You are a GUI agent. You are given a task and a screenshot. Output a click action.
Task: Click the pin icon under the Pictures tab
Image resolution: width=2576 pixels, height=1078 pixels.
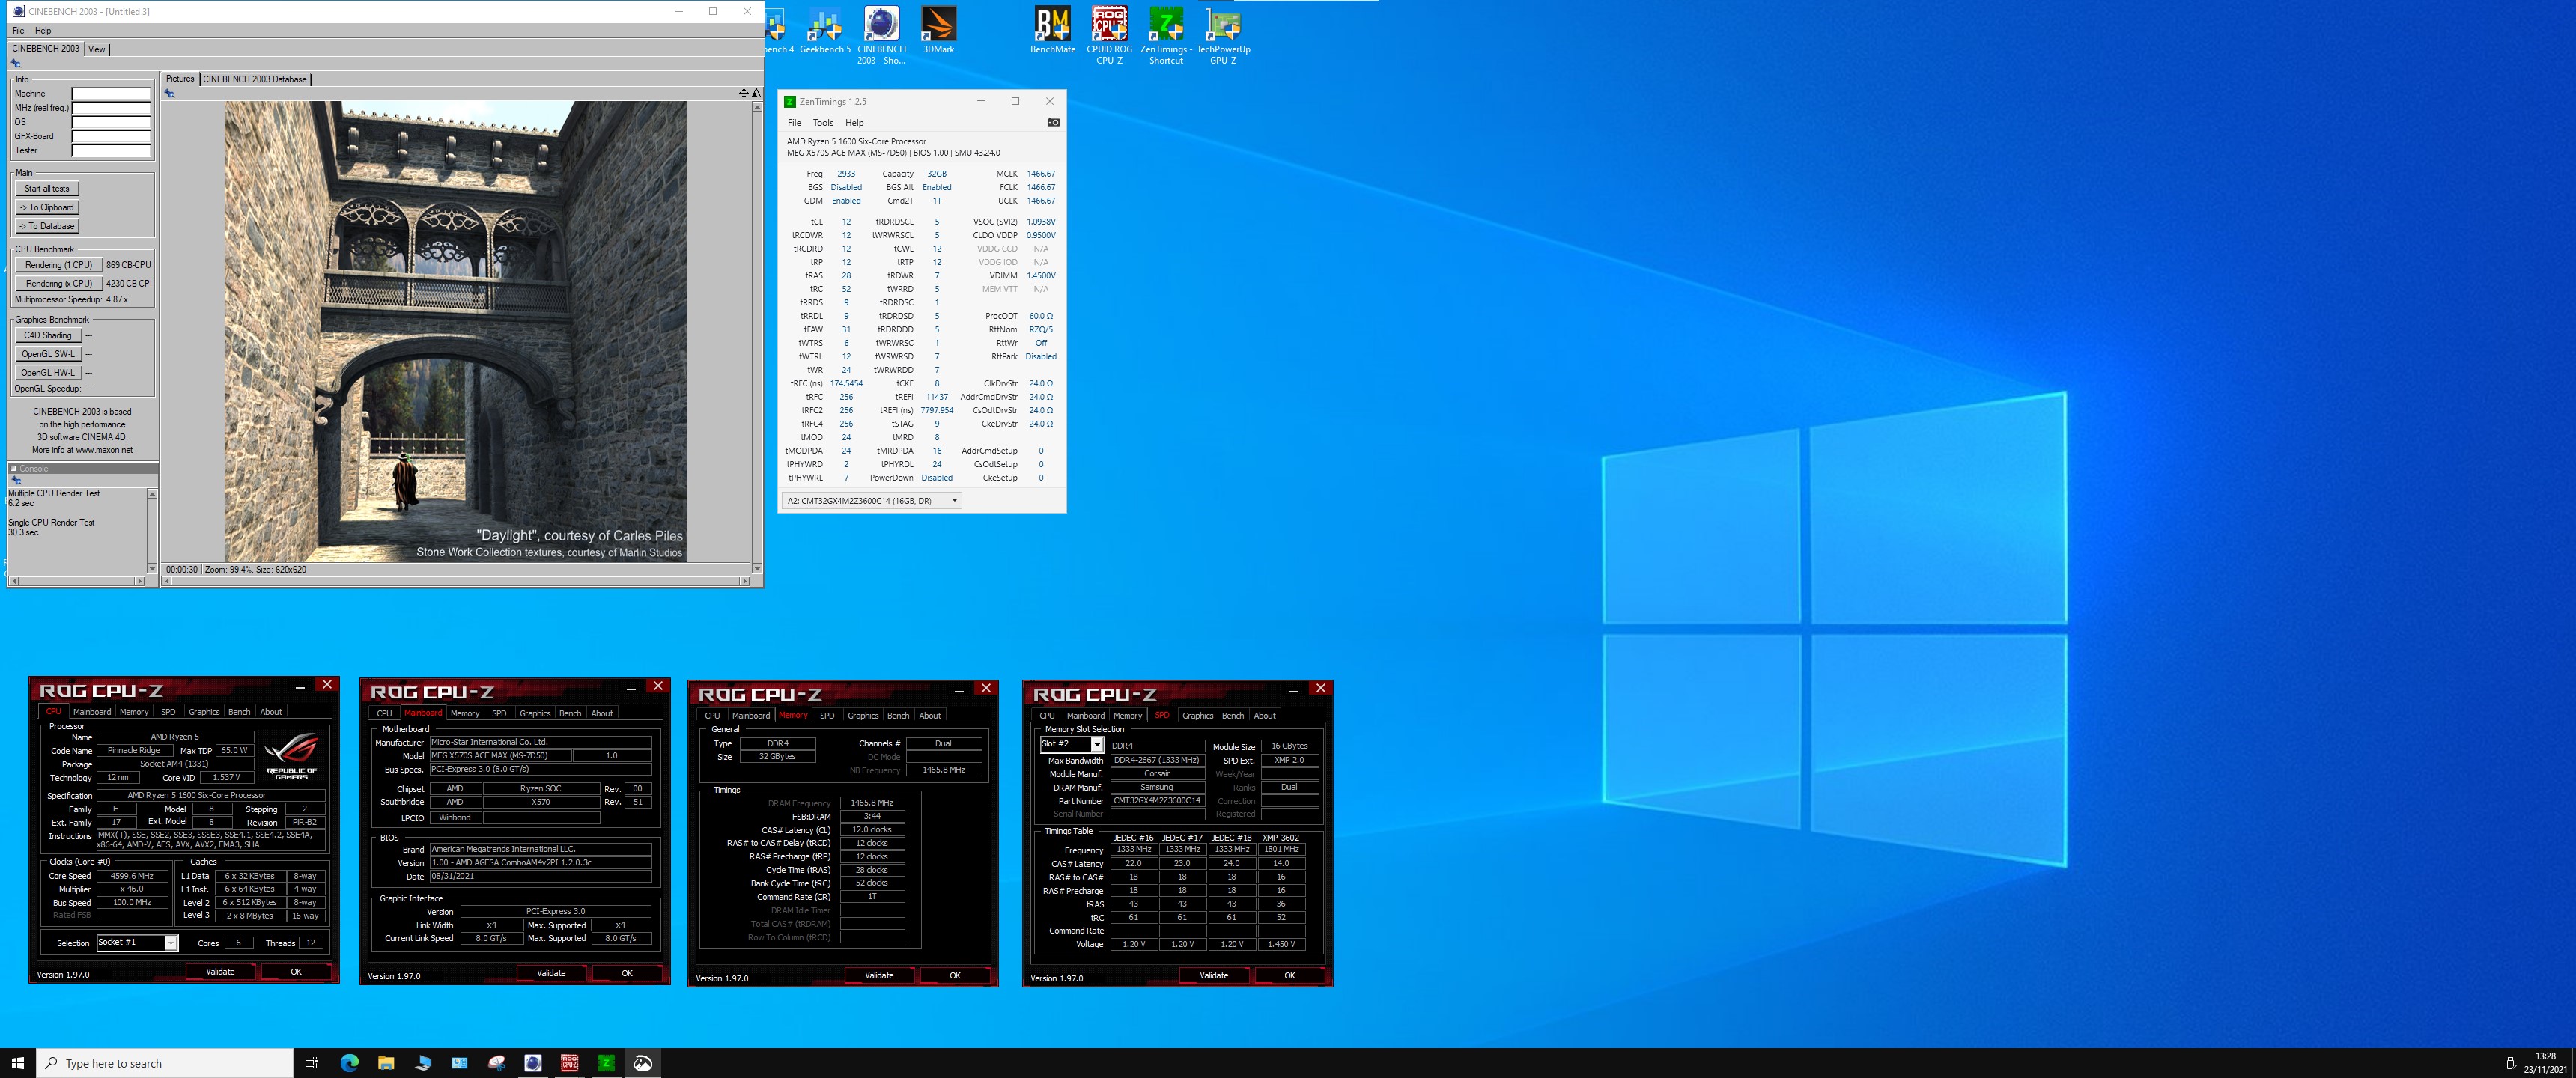pos(170,93)
